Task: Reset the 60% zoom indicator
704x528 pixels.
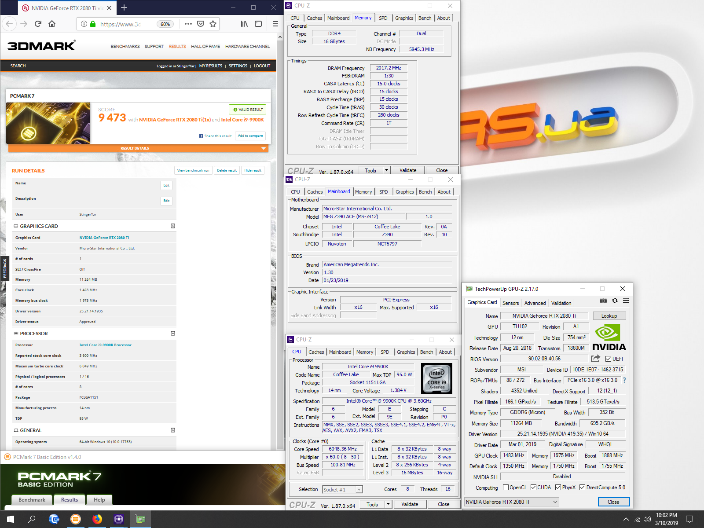Action: (x=165, y=24)
